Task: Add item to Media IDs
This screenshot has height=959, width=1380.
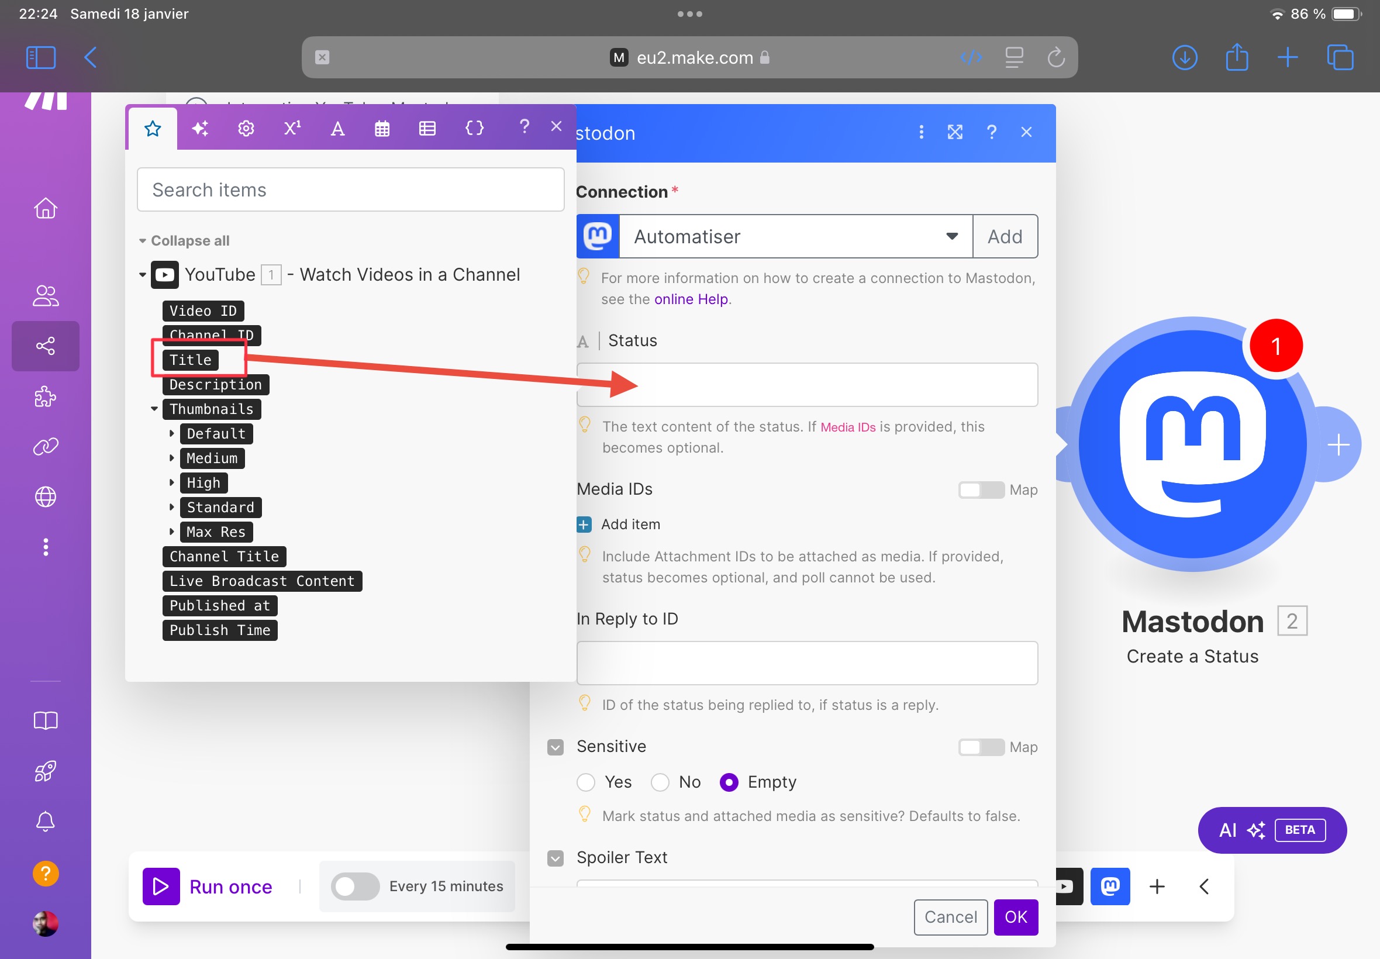Action: pyautogui.click(x=619, y=525)
